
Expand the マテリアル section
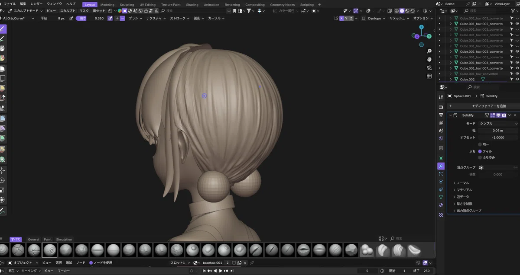click(x=464, y=190)
